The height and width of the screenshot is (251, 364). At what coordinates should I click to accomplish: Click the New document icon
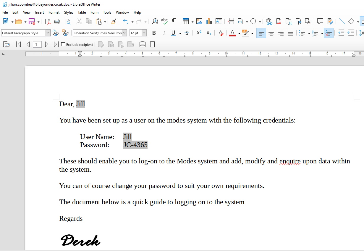(5, 22)
